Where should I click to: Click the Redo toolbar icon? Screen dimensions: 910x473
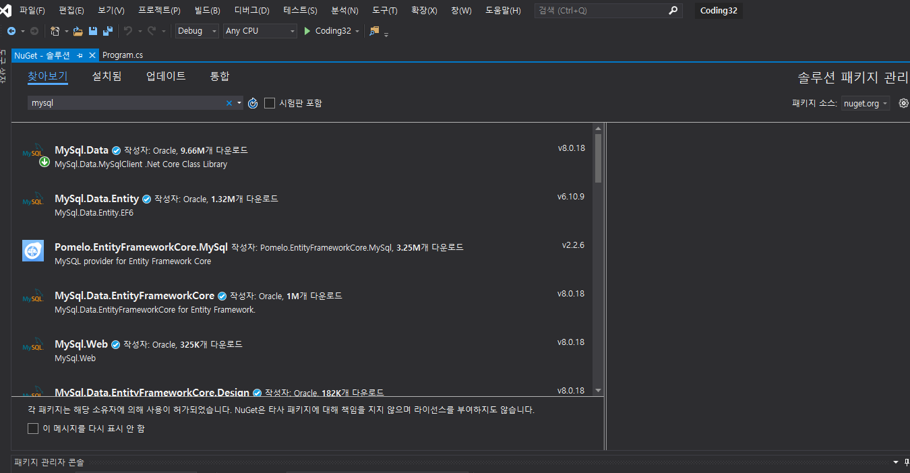tap(152, 31)
